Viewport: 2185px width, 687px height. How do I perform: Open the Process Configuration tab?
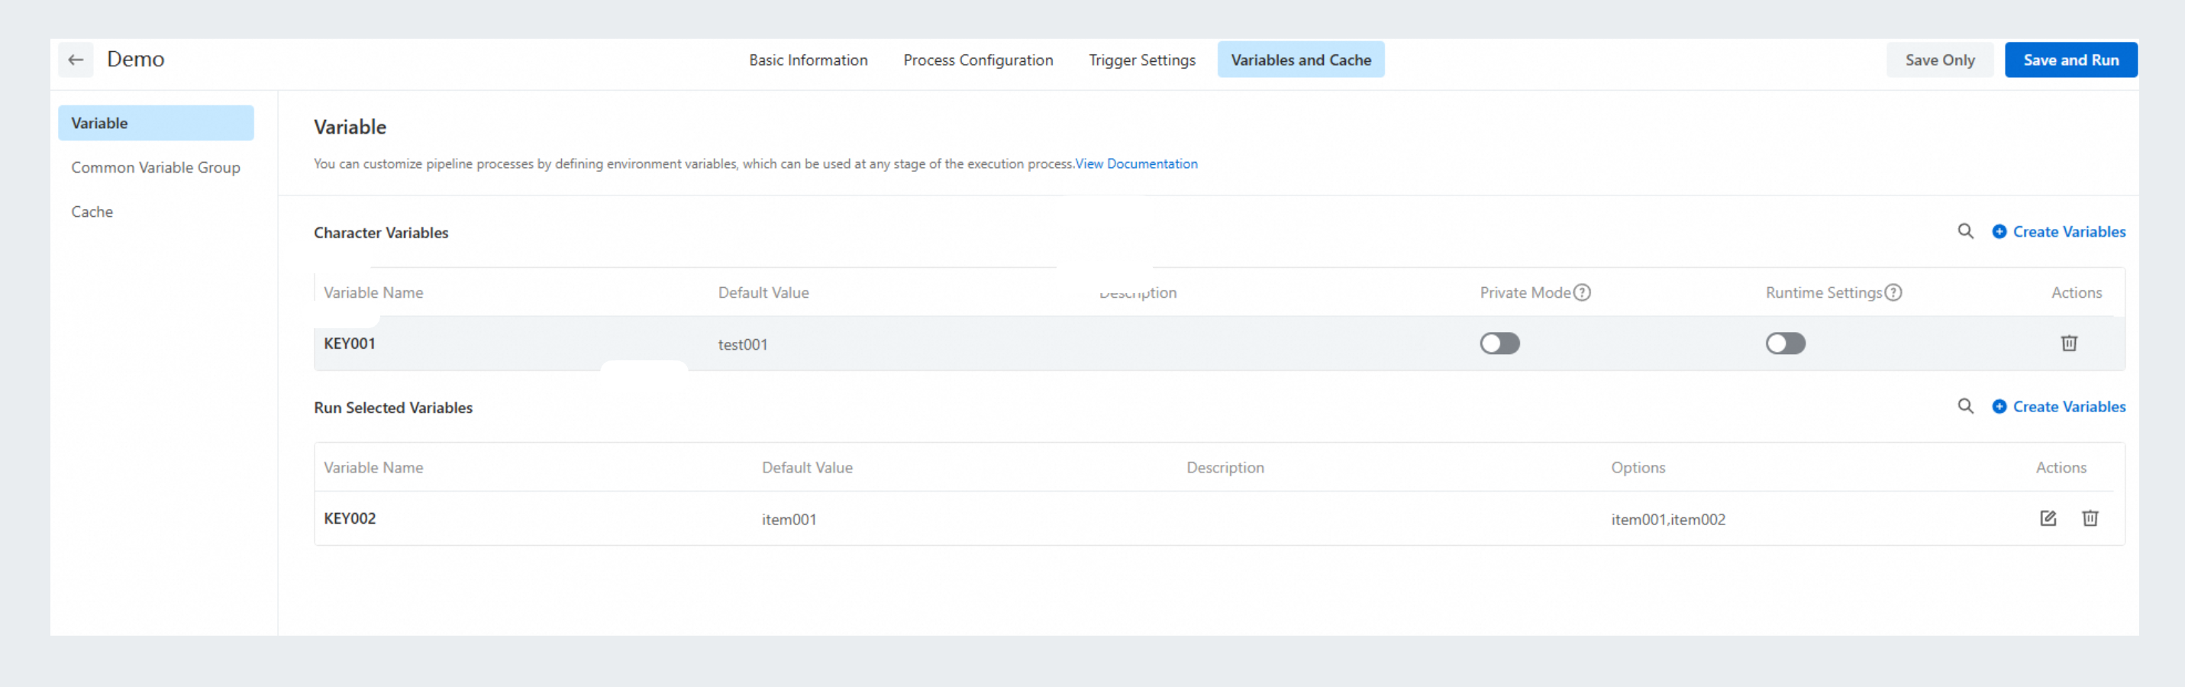click(978, 60)
